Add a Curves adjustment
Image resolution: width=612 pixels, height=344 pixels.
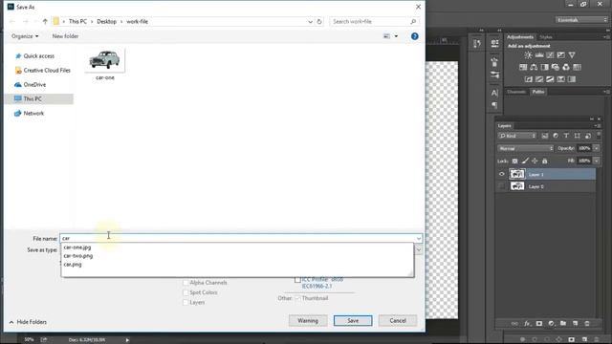pyautogui.click(x=550, y=55)
